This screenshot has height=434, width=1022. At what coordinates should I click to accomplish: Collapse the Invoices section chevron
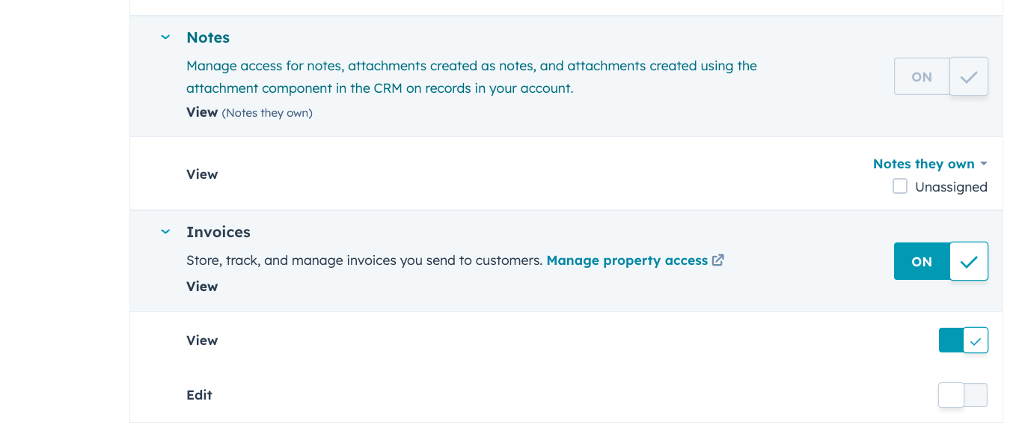[x=165, y=232]
